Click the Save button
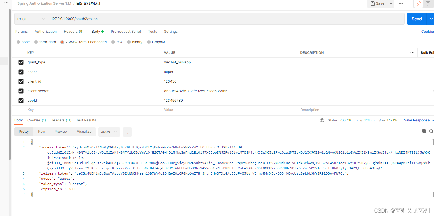The image size is (434, 216). tap(377, 3)
